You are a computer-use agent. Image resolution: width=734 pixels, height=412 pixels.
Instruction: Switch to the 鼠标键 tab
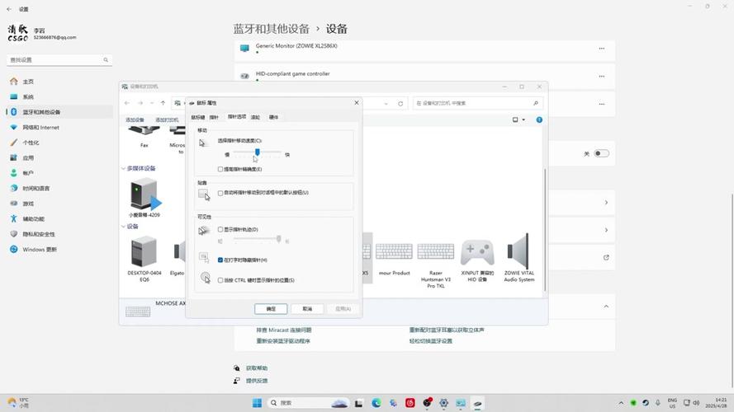pos(198,117)
